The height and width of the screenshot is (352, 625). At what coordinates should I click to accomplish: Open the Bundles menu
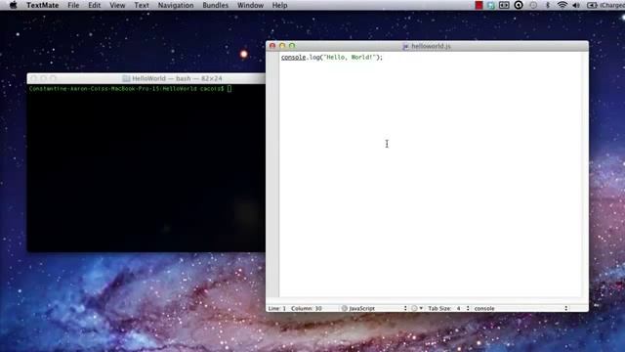click(x=215, y=5)
